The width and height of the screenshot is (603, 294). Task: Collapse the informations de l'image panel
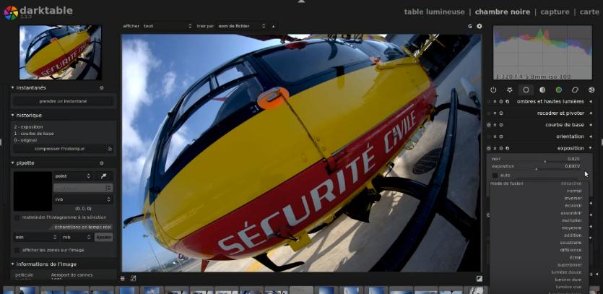point(13,264)
